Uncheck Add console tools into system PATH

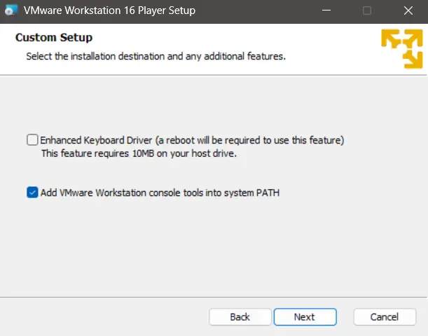[x=32, y=192]
